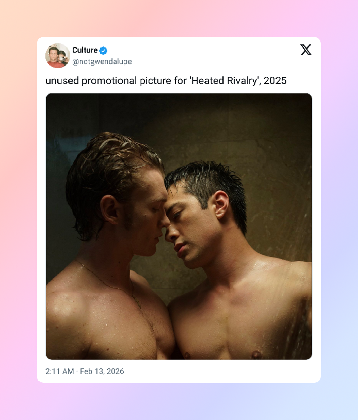Click the 2:11 AM timestamp

[59, 371]
